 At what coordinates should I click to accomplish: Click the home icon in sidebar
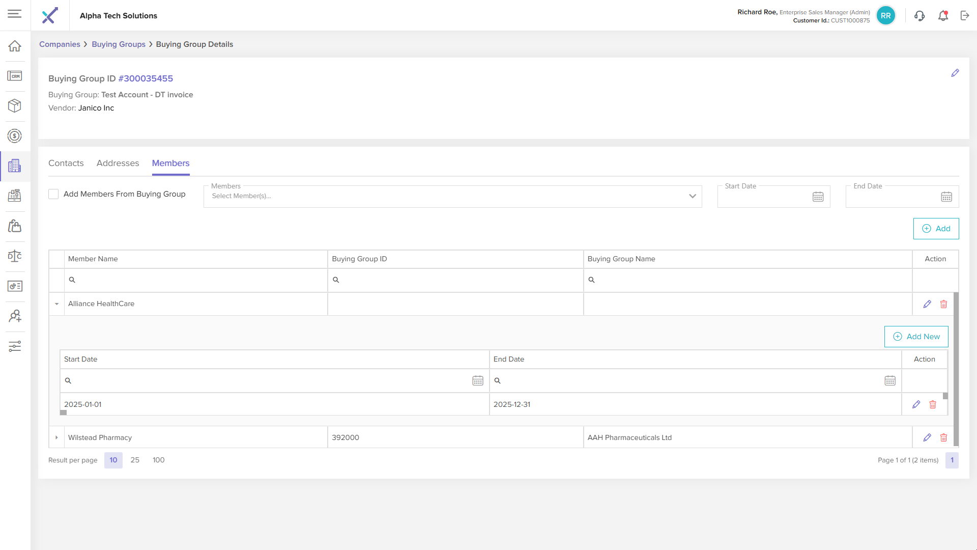15,46
